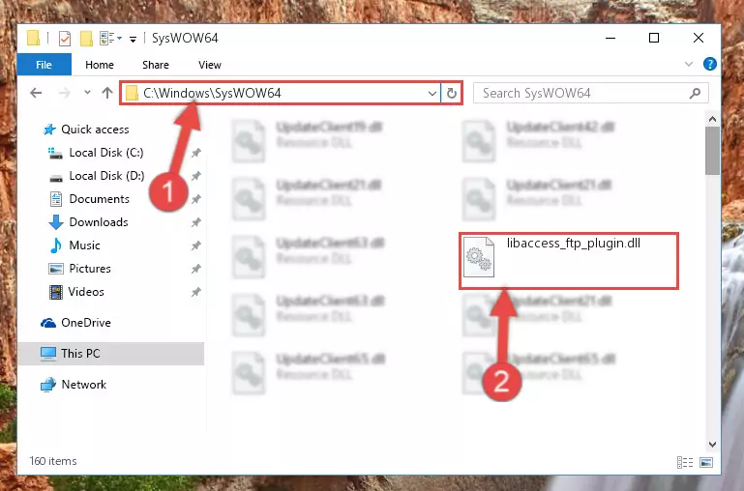Click the scroll up arrow of the file list
The height and width of the screenshot is (491, 744).
click(712, 120)
